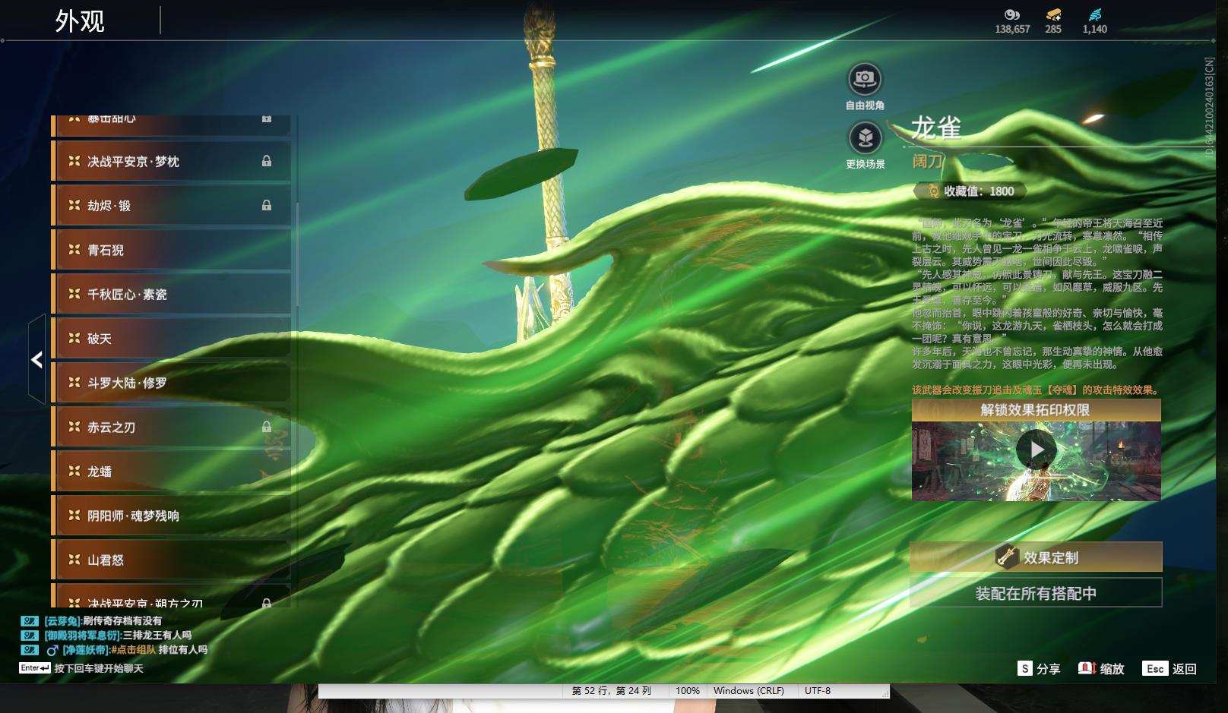
Task: Click UTF-8 encoding in Notepad status bar
Action: pos(818,691)
